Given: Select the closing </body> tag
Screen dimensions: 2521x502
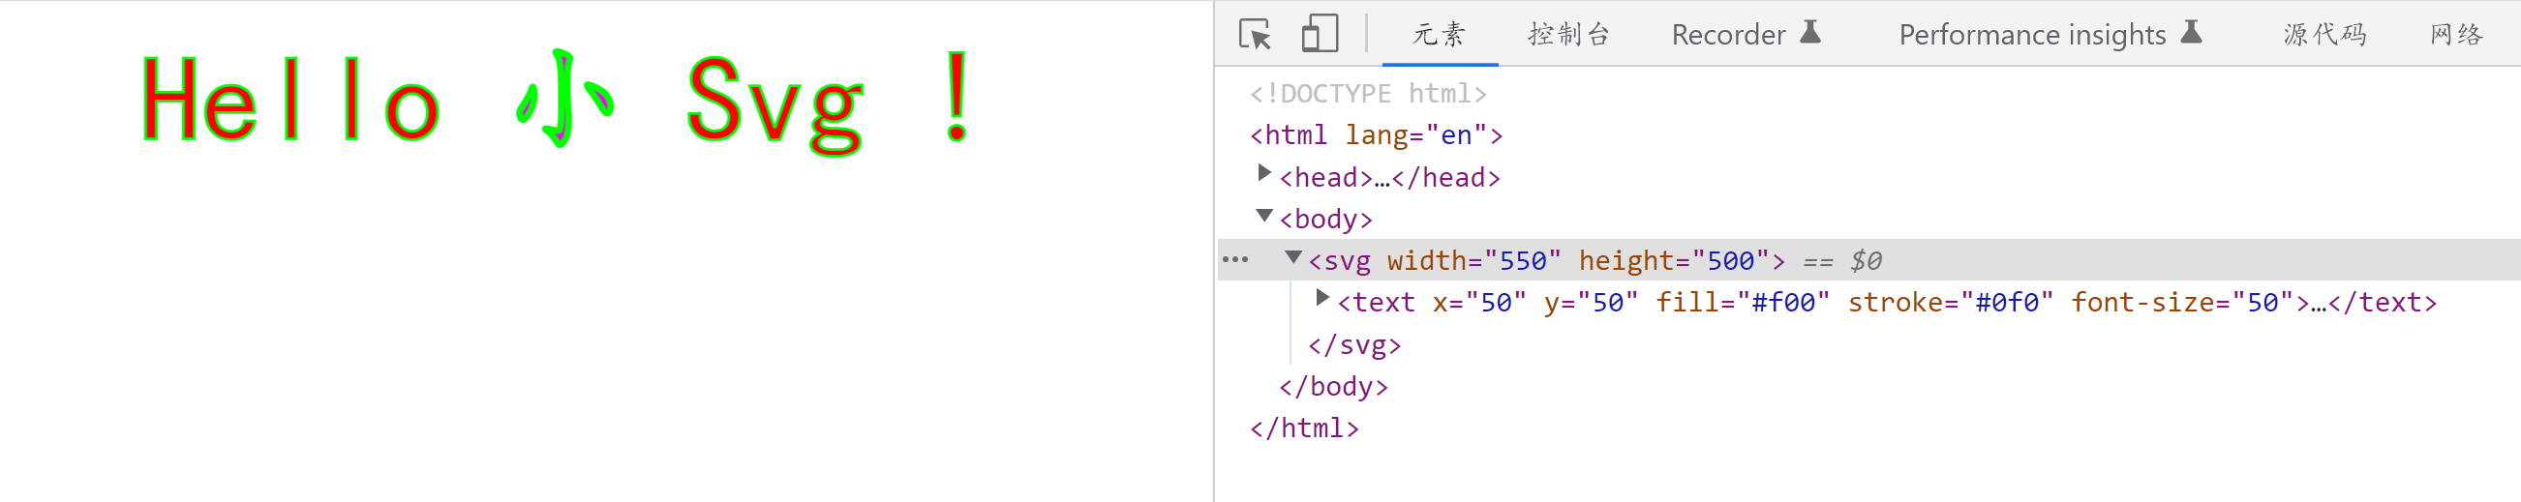Looking at the screenshot, I should pos(1332,387).
